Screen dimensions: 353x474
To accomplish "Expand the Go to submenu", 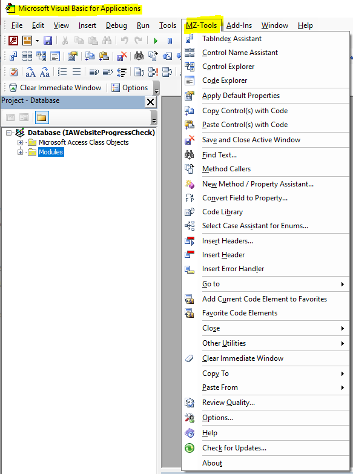I will point(266,284).
